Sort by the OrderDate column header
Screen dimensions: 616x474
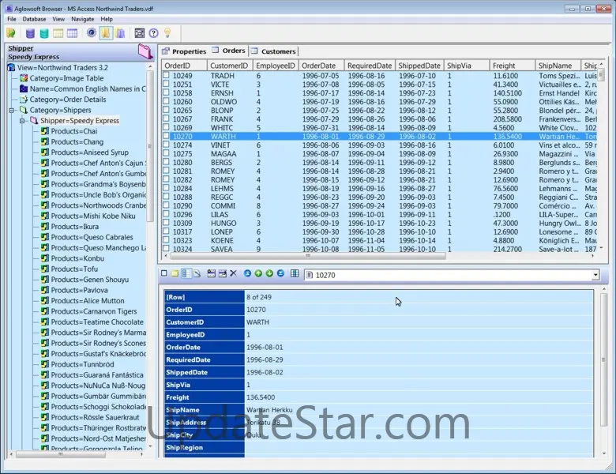[321, 66]
